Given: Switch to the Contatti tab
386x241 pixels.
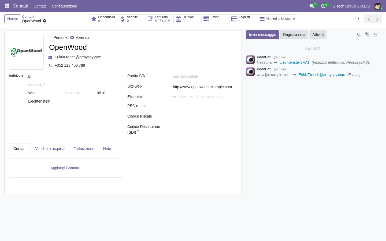Looking at the screenshot, I should 20,149.
